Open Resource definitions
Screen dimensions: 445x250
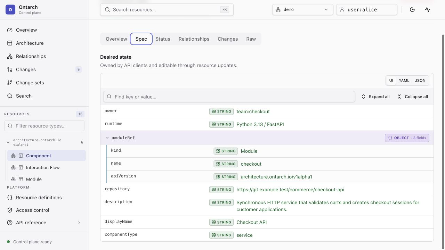click(44, 198)
